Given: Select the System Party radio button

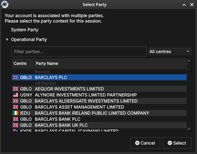Looking at the screenshot, I should coord(7,30).
